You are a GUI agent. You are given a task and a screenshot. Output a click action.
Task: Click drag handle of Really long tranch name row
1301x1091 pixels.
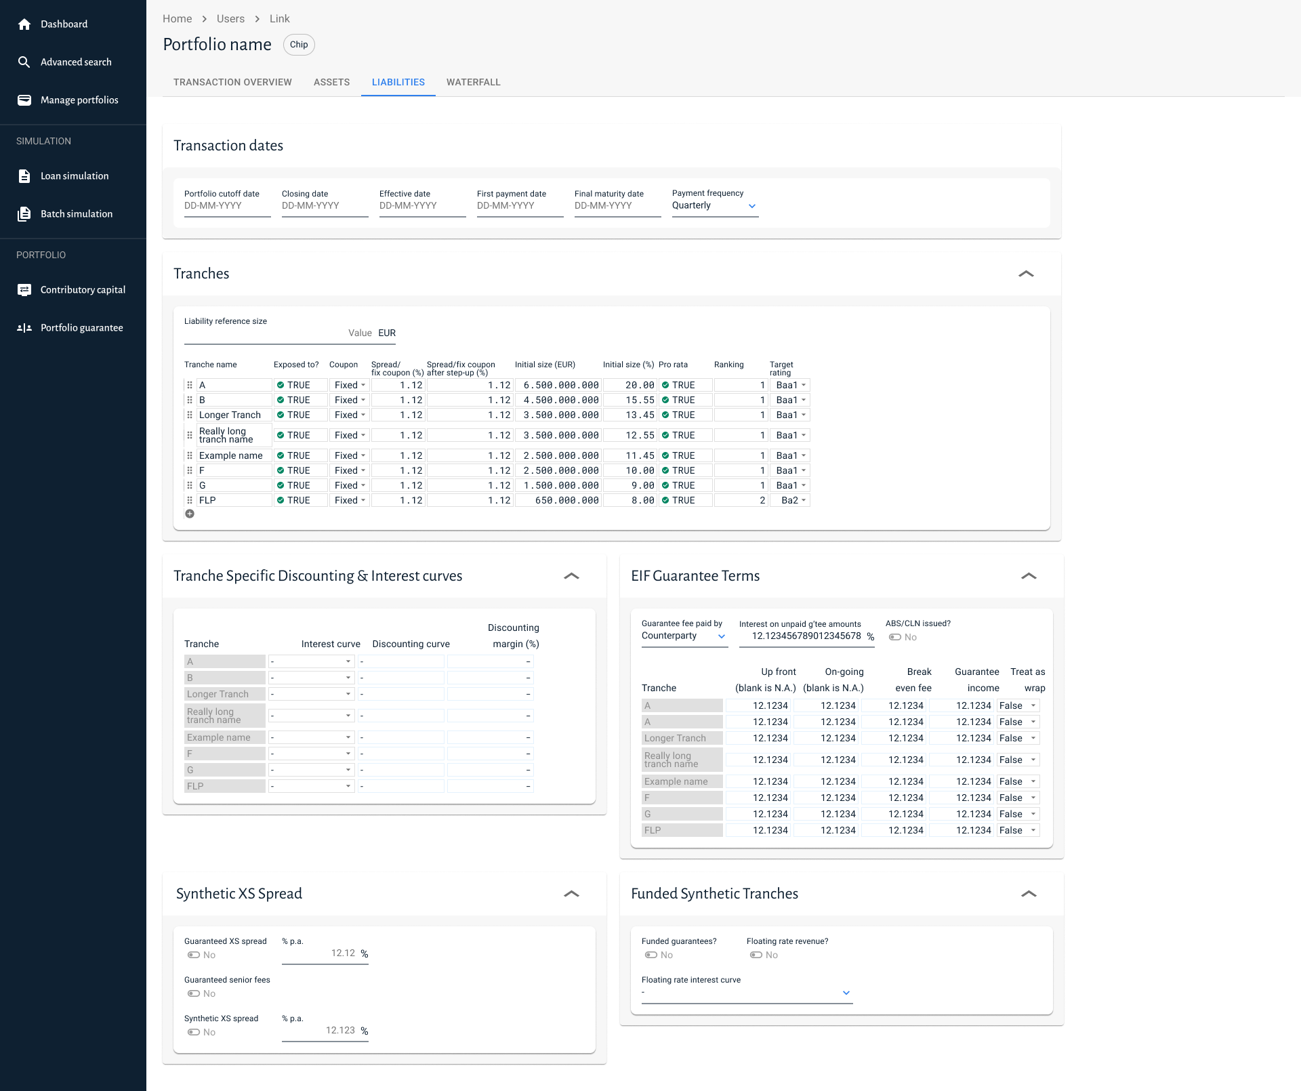tap(190, 435)
